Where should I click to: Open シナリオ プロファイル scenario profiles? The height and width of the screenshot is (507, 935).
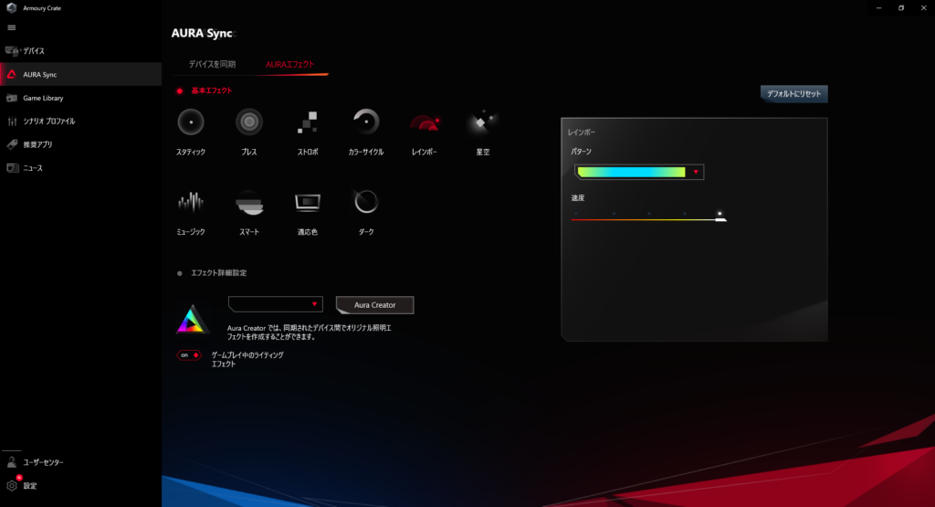click(x=80, y=121)
